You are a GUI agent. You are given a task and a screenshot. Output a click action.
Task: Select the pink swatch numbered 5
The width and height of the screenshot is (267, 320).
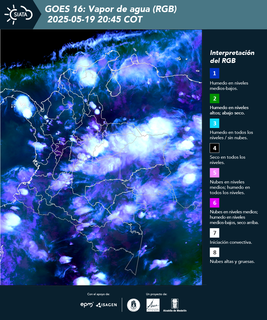tap(215, 173)
